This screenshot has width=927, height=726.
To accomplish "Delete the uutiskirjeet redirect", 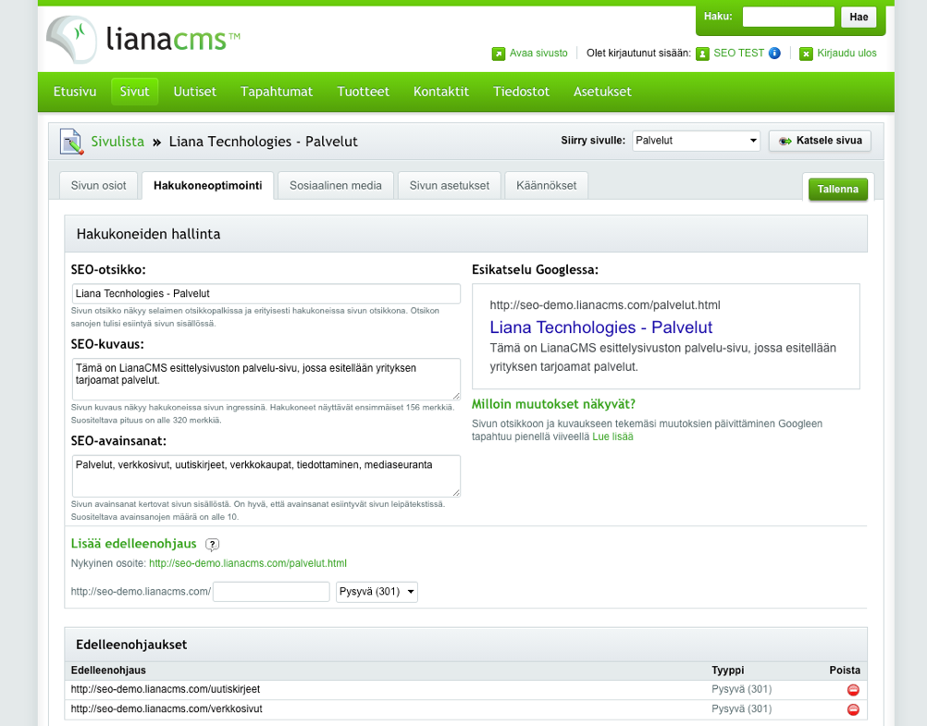I will 853,690.
